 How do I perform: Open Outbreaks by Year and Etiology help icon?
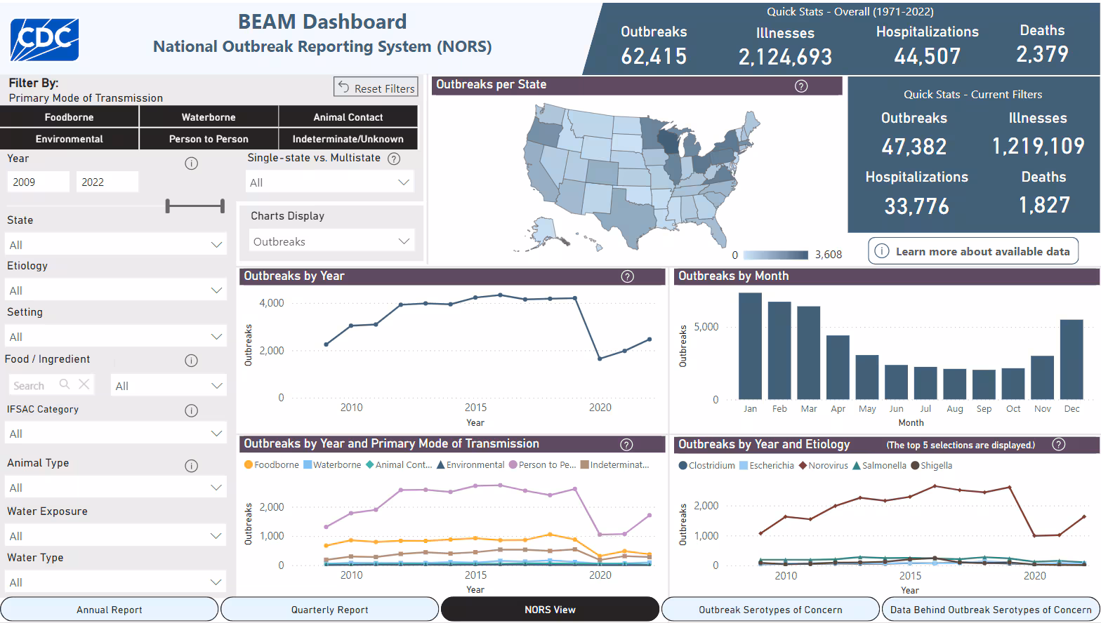pos(1060,444)
